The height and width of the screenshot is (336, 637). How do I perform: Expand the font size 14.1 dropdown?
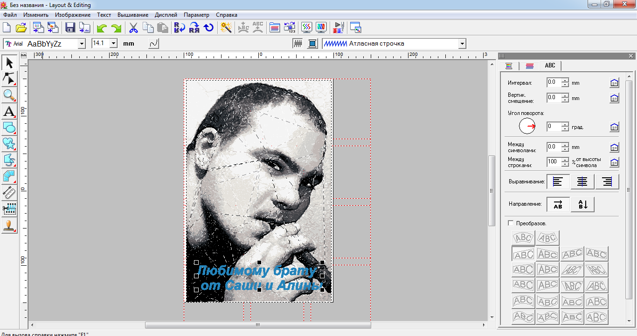tap(113, 43)
